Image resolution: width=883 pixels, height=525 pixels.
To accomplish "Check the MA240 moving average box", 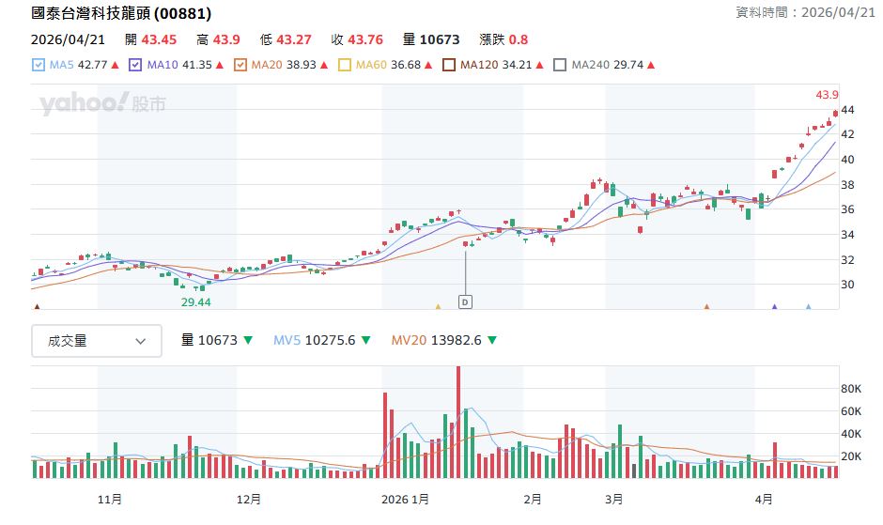I will pos(560,65).
